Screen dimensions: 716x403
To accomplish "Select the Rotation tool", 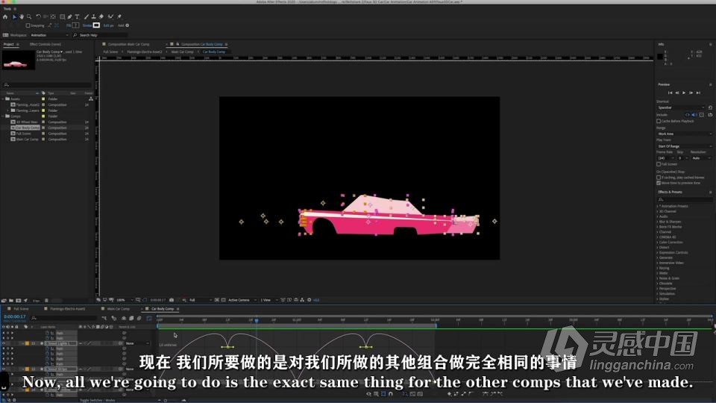I will point(38,16).
